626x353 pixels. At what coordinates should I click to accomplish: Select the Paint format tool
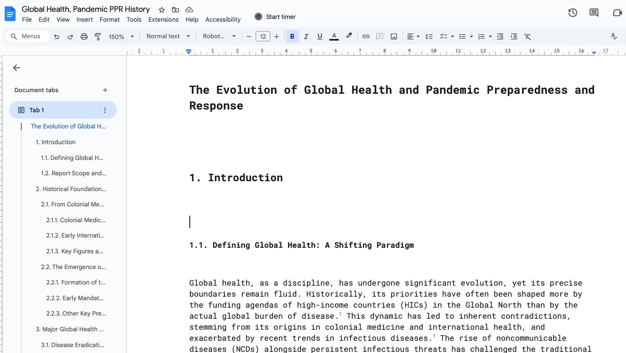(98, 37)
